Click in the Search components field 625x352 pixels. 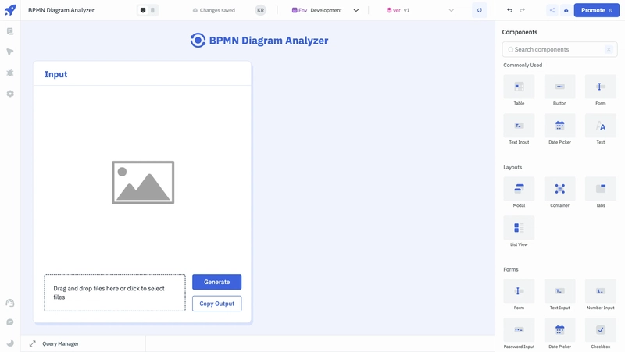558,49
